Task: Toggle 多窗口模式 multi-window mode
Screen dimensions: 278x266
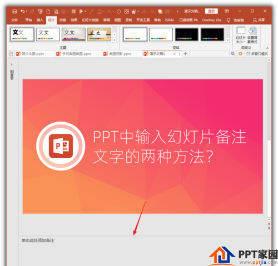Action: coord(257,54)
